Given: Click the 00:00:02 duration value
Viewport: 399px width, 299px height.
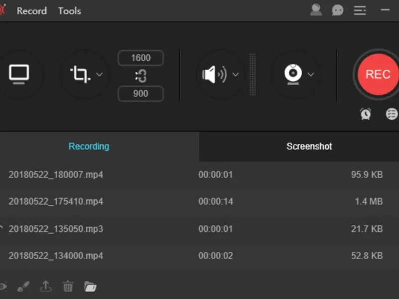Looking at the screenshot, I should tap(216, 256).
